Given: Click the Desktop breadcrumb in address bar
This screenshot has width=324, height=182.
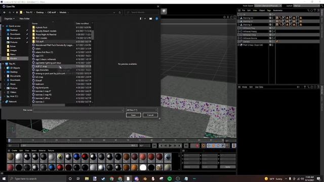Looking at the screenshot, I should click(x=40, y=12).
